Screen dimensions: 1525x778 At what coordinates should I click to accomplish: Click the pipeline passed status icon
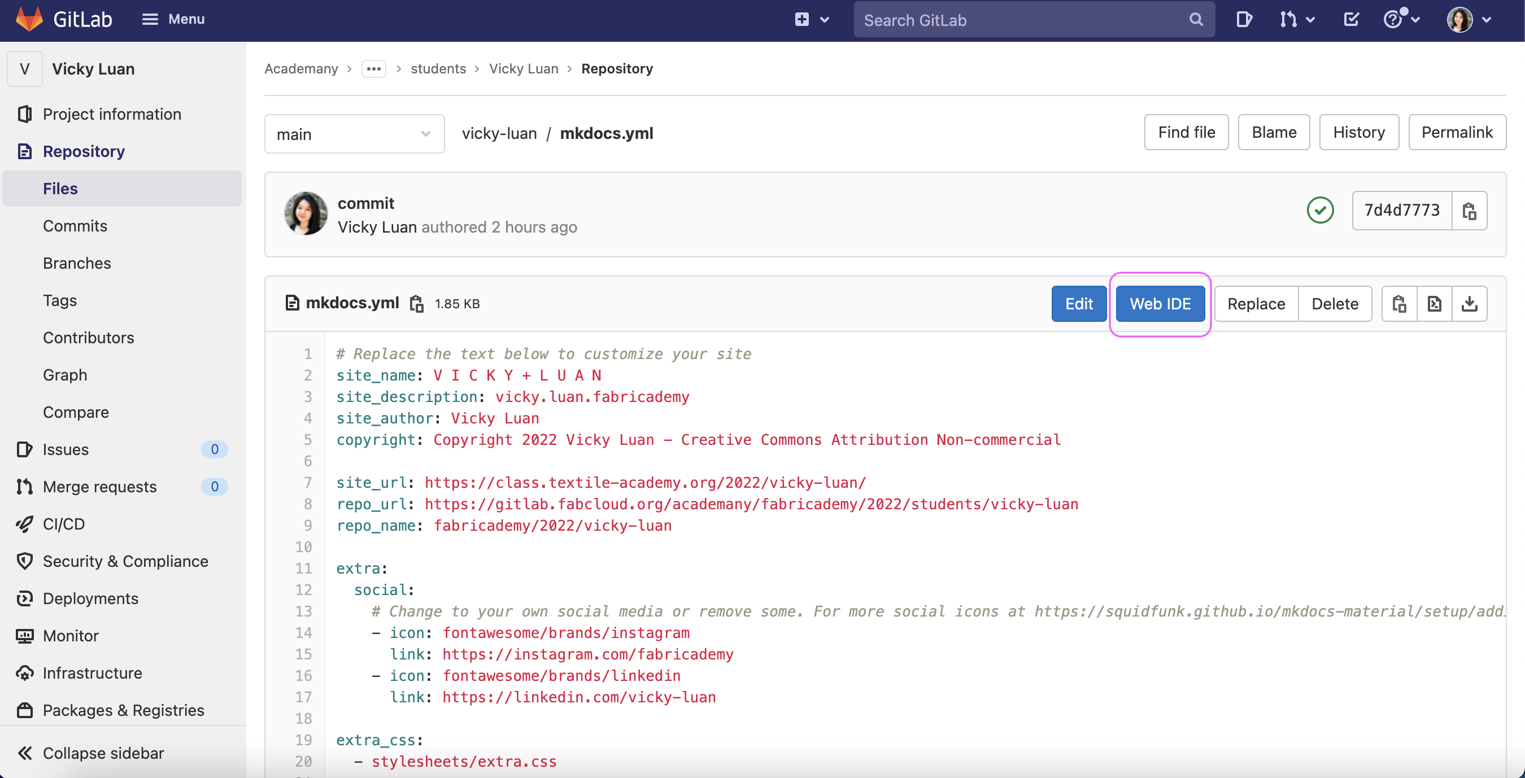pyautogui.click(x=1319, y=210)
